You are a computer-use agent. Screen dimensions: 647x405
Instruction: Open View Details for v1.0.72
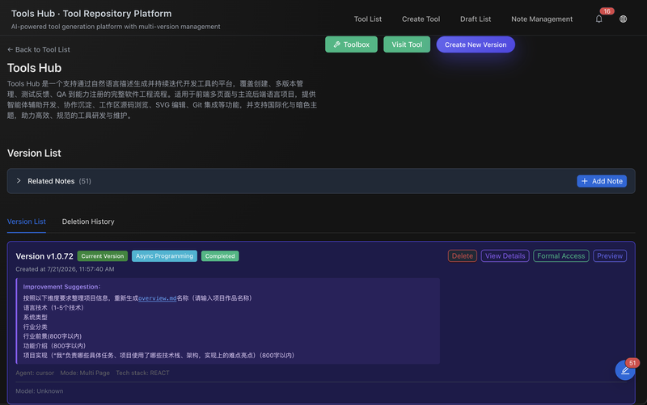(505, 255)
